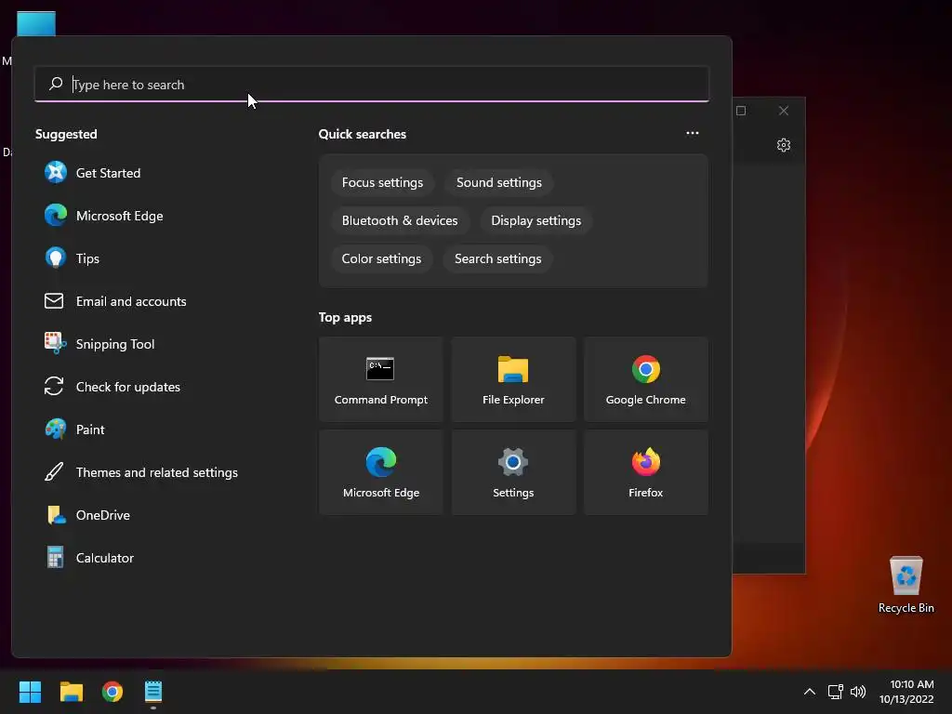Screen dimensions: 952x714
Task: Open Google Chrome on the taskbar
Action: [112, 692]
